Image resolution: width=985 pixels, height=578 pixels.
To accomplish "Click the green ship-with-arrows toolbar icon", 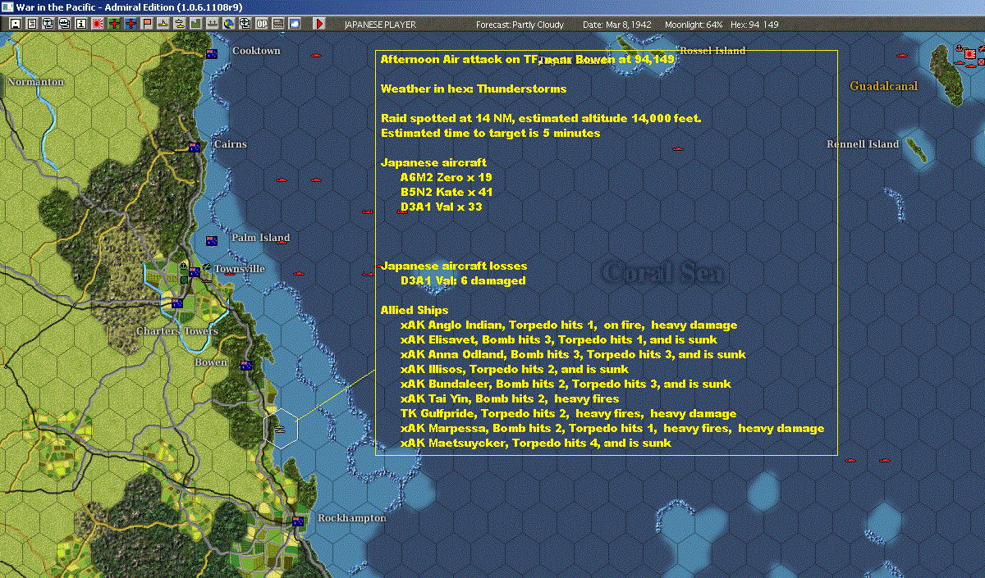I will 213,24.
